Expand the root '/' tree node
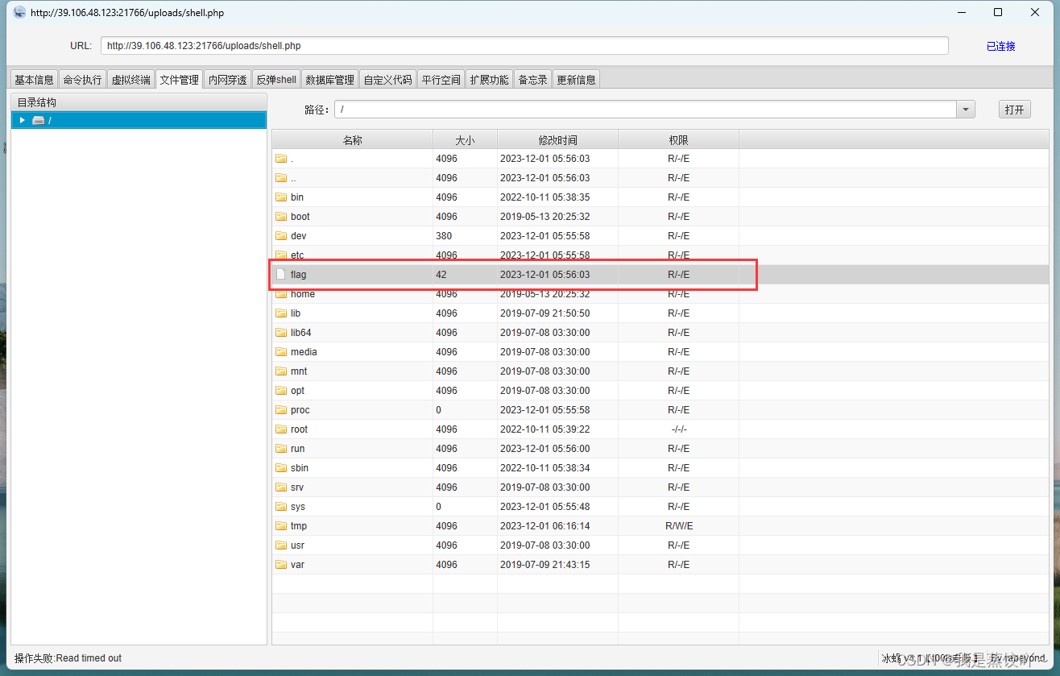This screenshot has height=676, width=1060. [x=23, y=120]
